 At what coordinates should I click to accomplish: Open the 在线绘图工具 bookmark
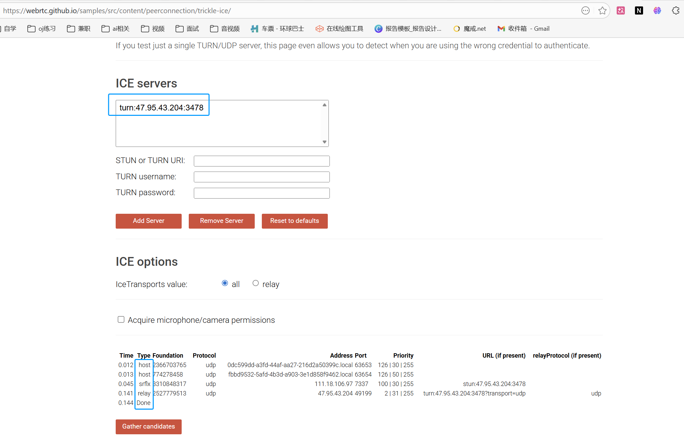coord(339,29)
